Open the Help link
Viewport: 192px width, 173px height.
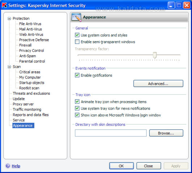(16, 166)
